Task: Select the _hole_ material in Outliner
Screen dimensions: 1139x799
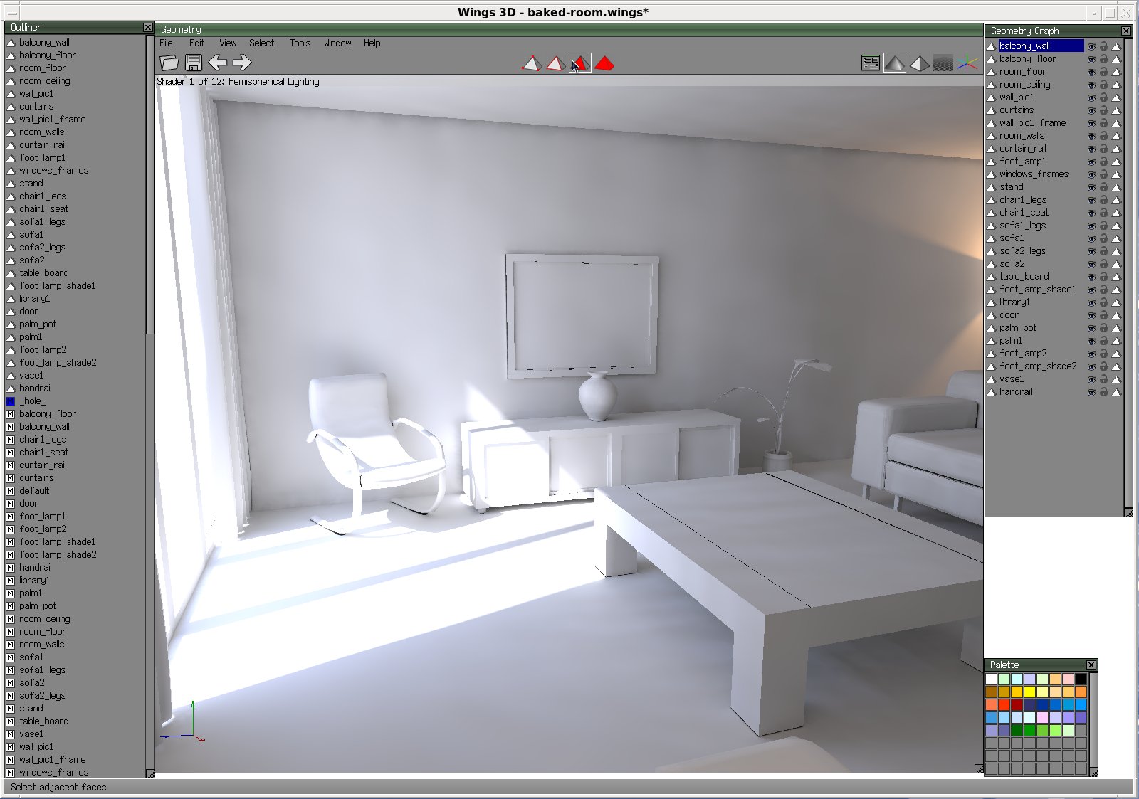Action: [x=32, y=401]
